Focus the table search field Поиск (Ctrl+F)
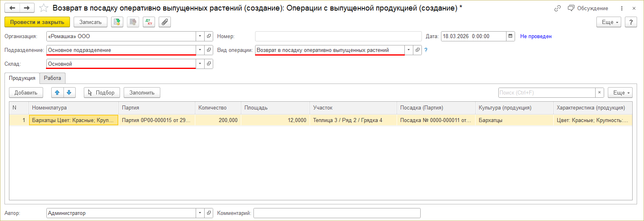Viewport: 644px width, 221px height. pos(547,92)
